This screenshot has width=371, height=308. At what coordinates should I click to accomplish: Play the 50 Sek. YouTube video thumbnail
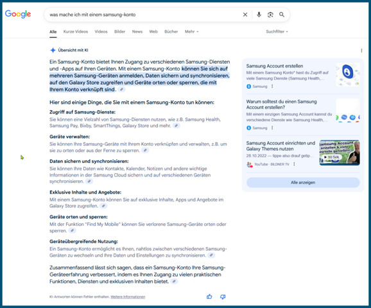click(340, 153)
